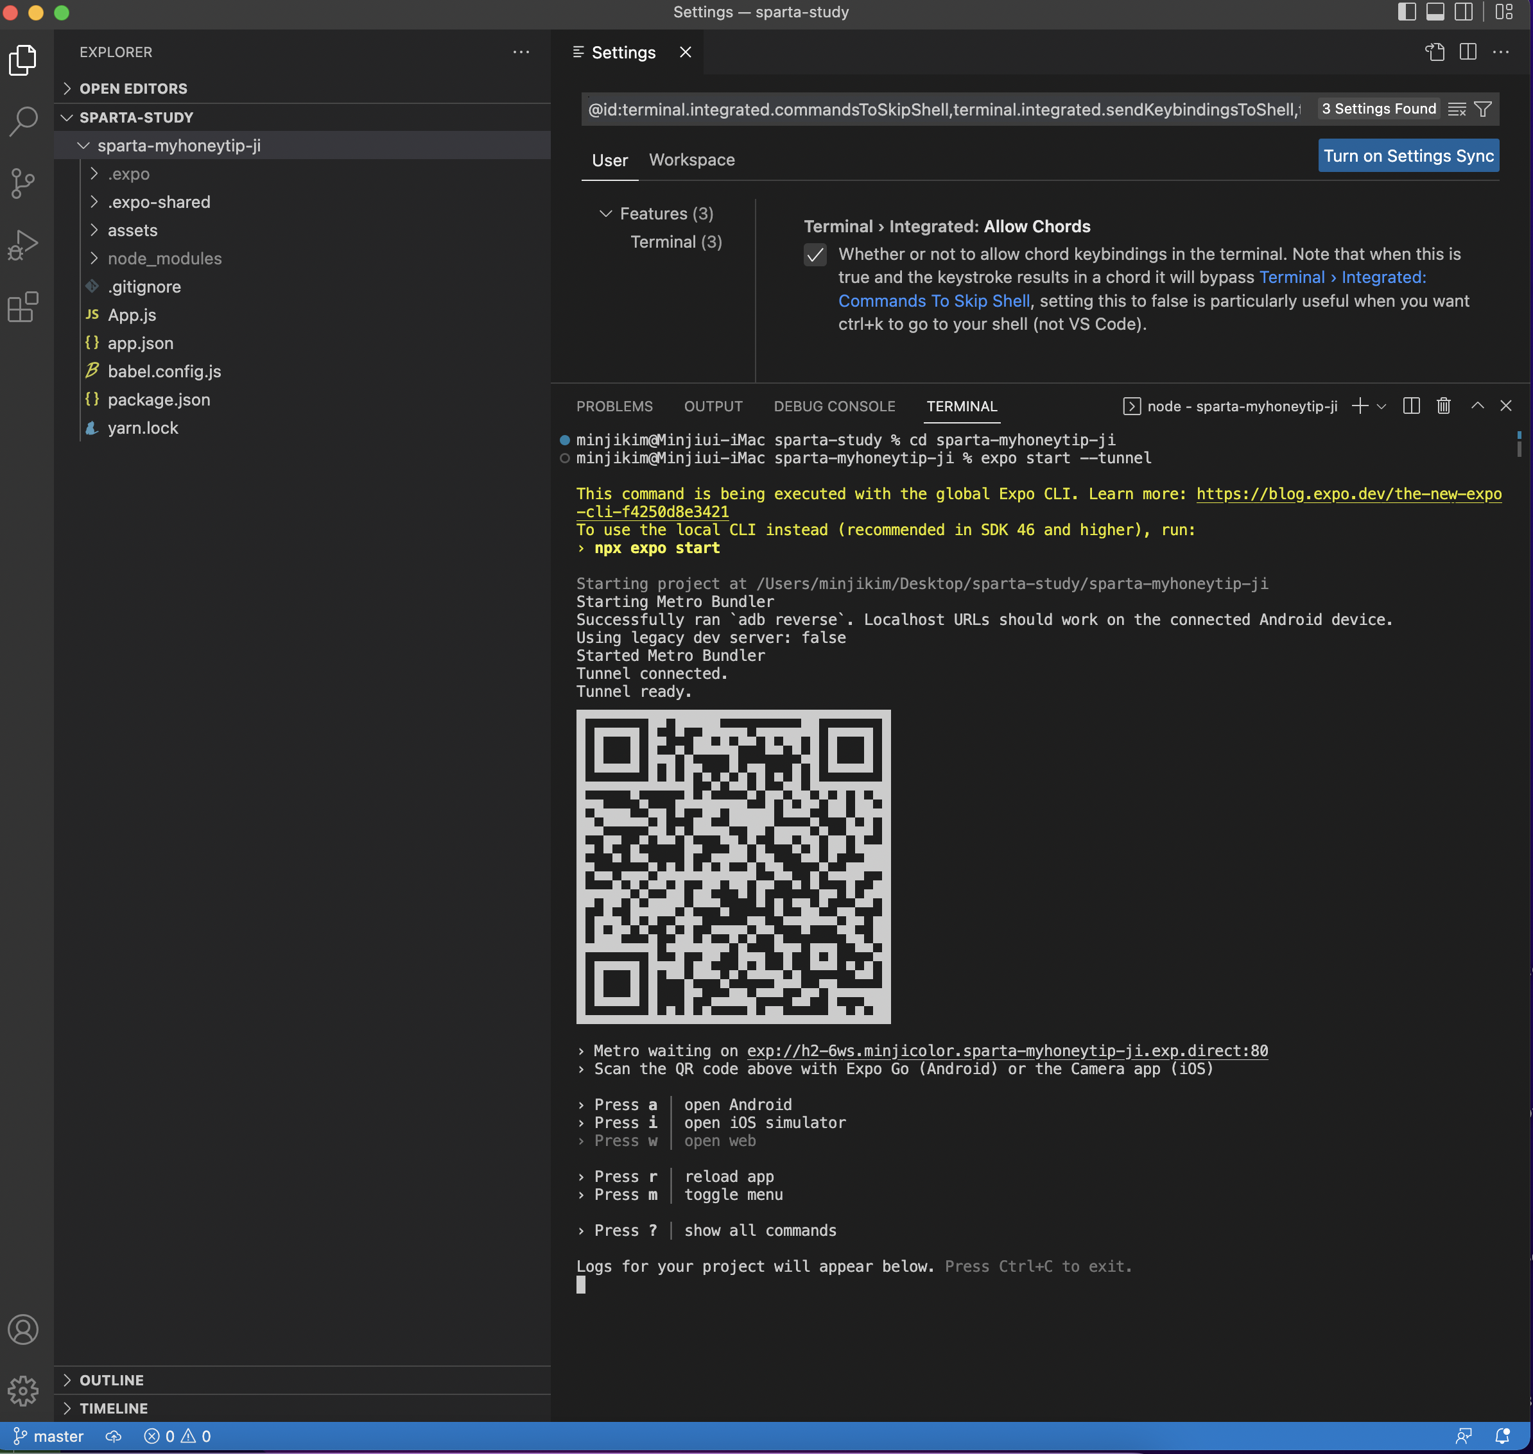The image size is (1533, 1454).
Task: Expand the .expo-shared folder
Action: pyautogui.click(x=302, y=202)
